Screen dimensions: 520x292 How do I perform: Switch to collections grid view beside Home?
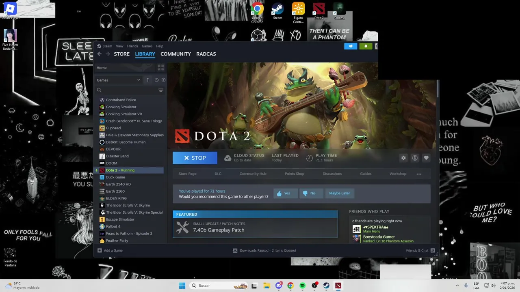pyautogui.click(x=161, y=68)
